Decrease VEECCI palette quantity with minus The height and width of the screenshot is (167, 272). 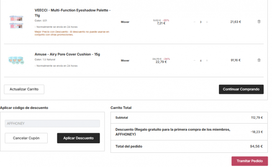click(x=194, y=22)
